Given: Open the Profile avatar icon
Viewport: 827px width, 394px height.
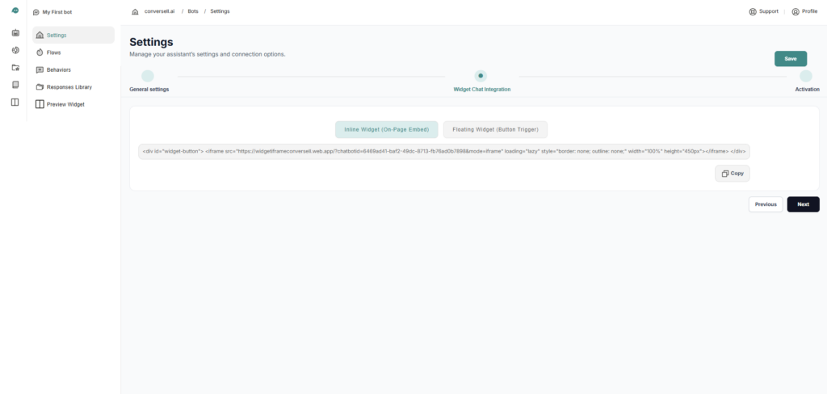Looking at the screenshot, I should click(796, 12).
